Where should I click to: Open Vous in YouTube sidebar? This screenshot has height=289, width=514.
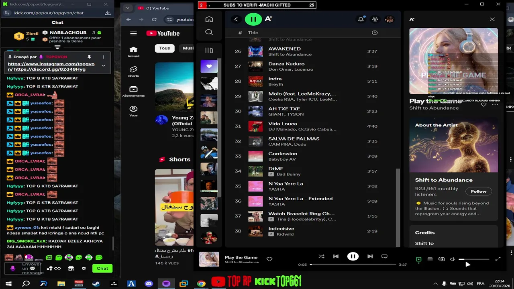[133, 111]
